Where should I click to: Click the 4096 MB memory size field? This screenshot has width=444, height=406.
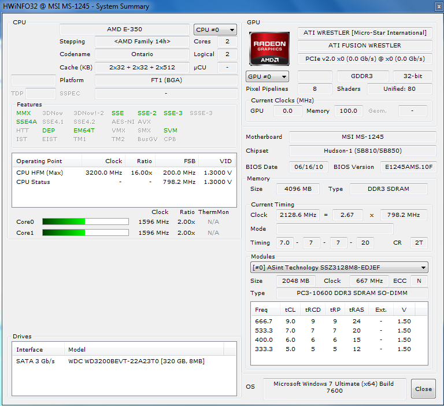coord(298,189)
